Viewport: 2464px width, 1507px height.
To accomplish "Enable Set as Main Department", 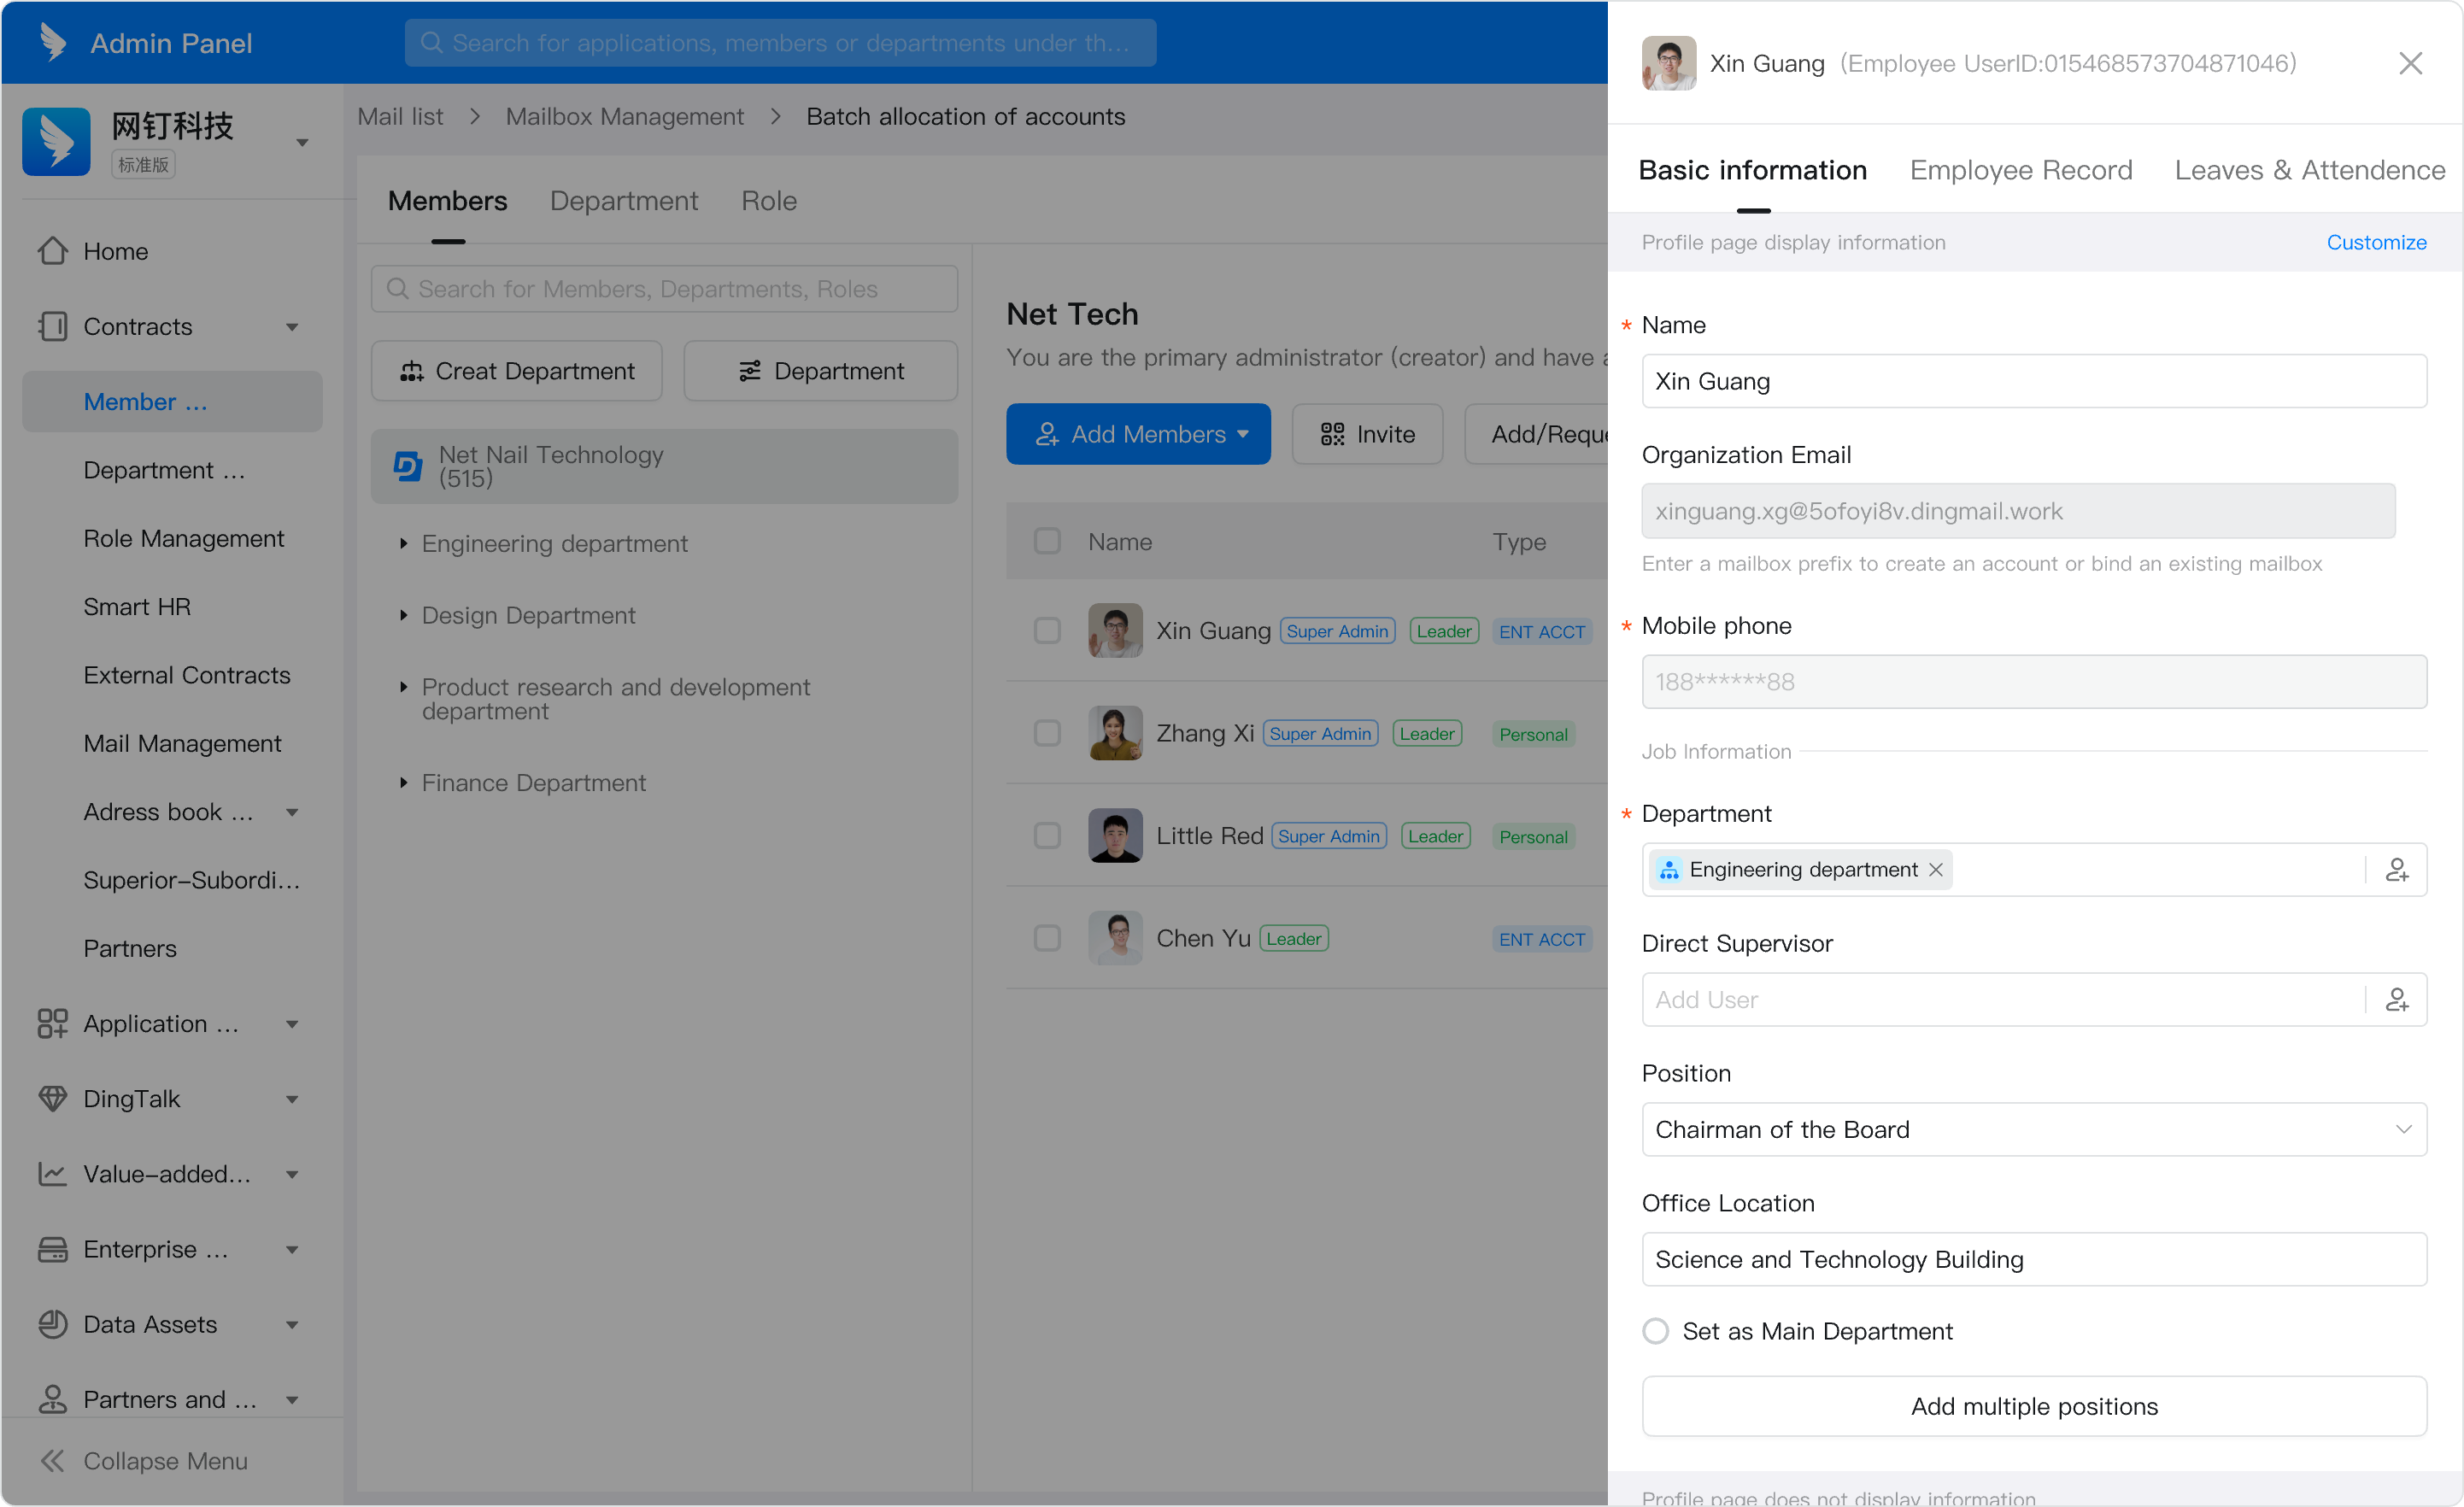I will [x=1656, y=1331].
